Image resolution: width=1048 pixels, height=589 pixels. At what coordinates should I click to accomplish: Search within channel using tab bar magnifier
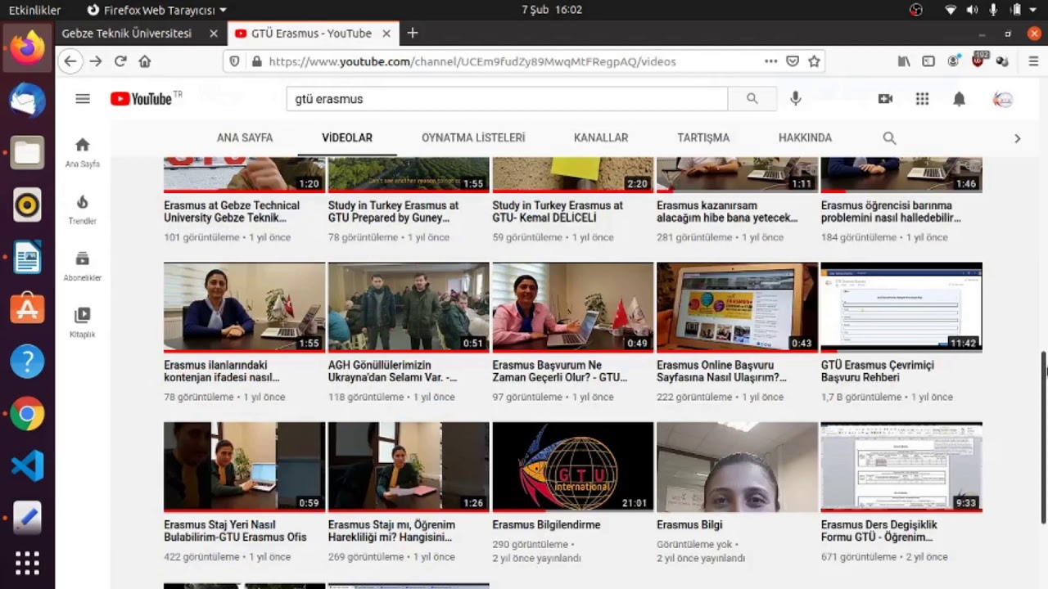click(889, 138)
